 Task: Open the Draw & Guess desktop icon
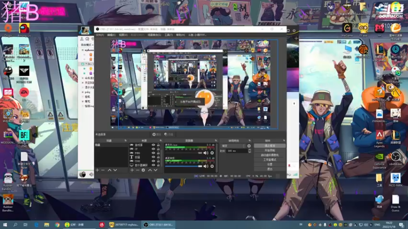(x=396, y=203)
